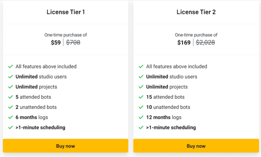Click checkmark beside Tier 1 2 unattended bots

point(10,107)
